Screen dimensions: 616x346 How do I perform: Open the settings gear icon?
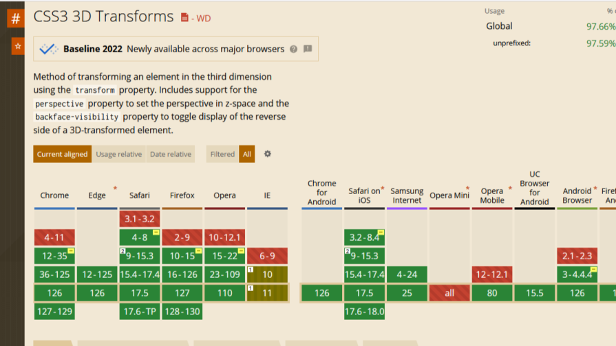pyautogui.click(x=268, y=154)
